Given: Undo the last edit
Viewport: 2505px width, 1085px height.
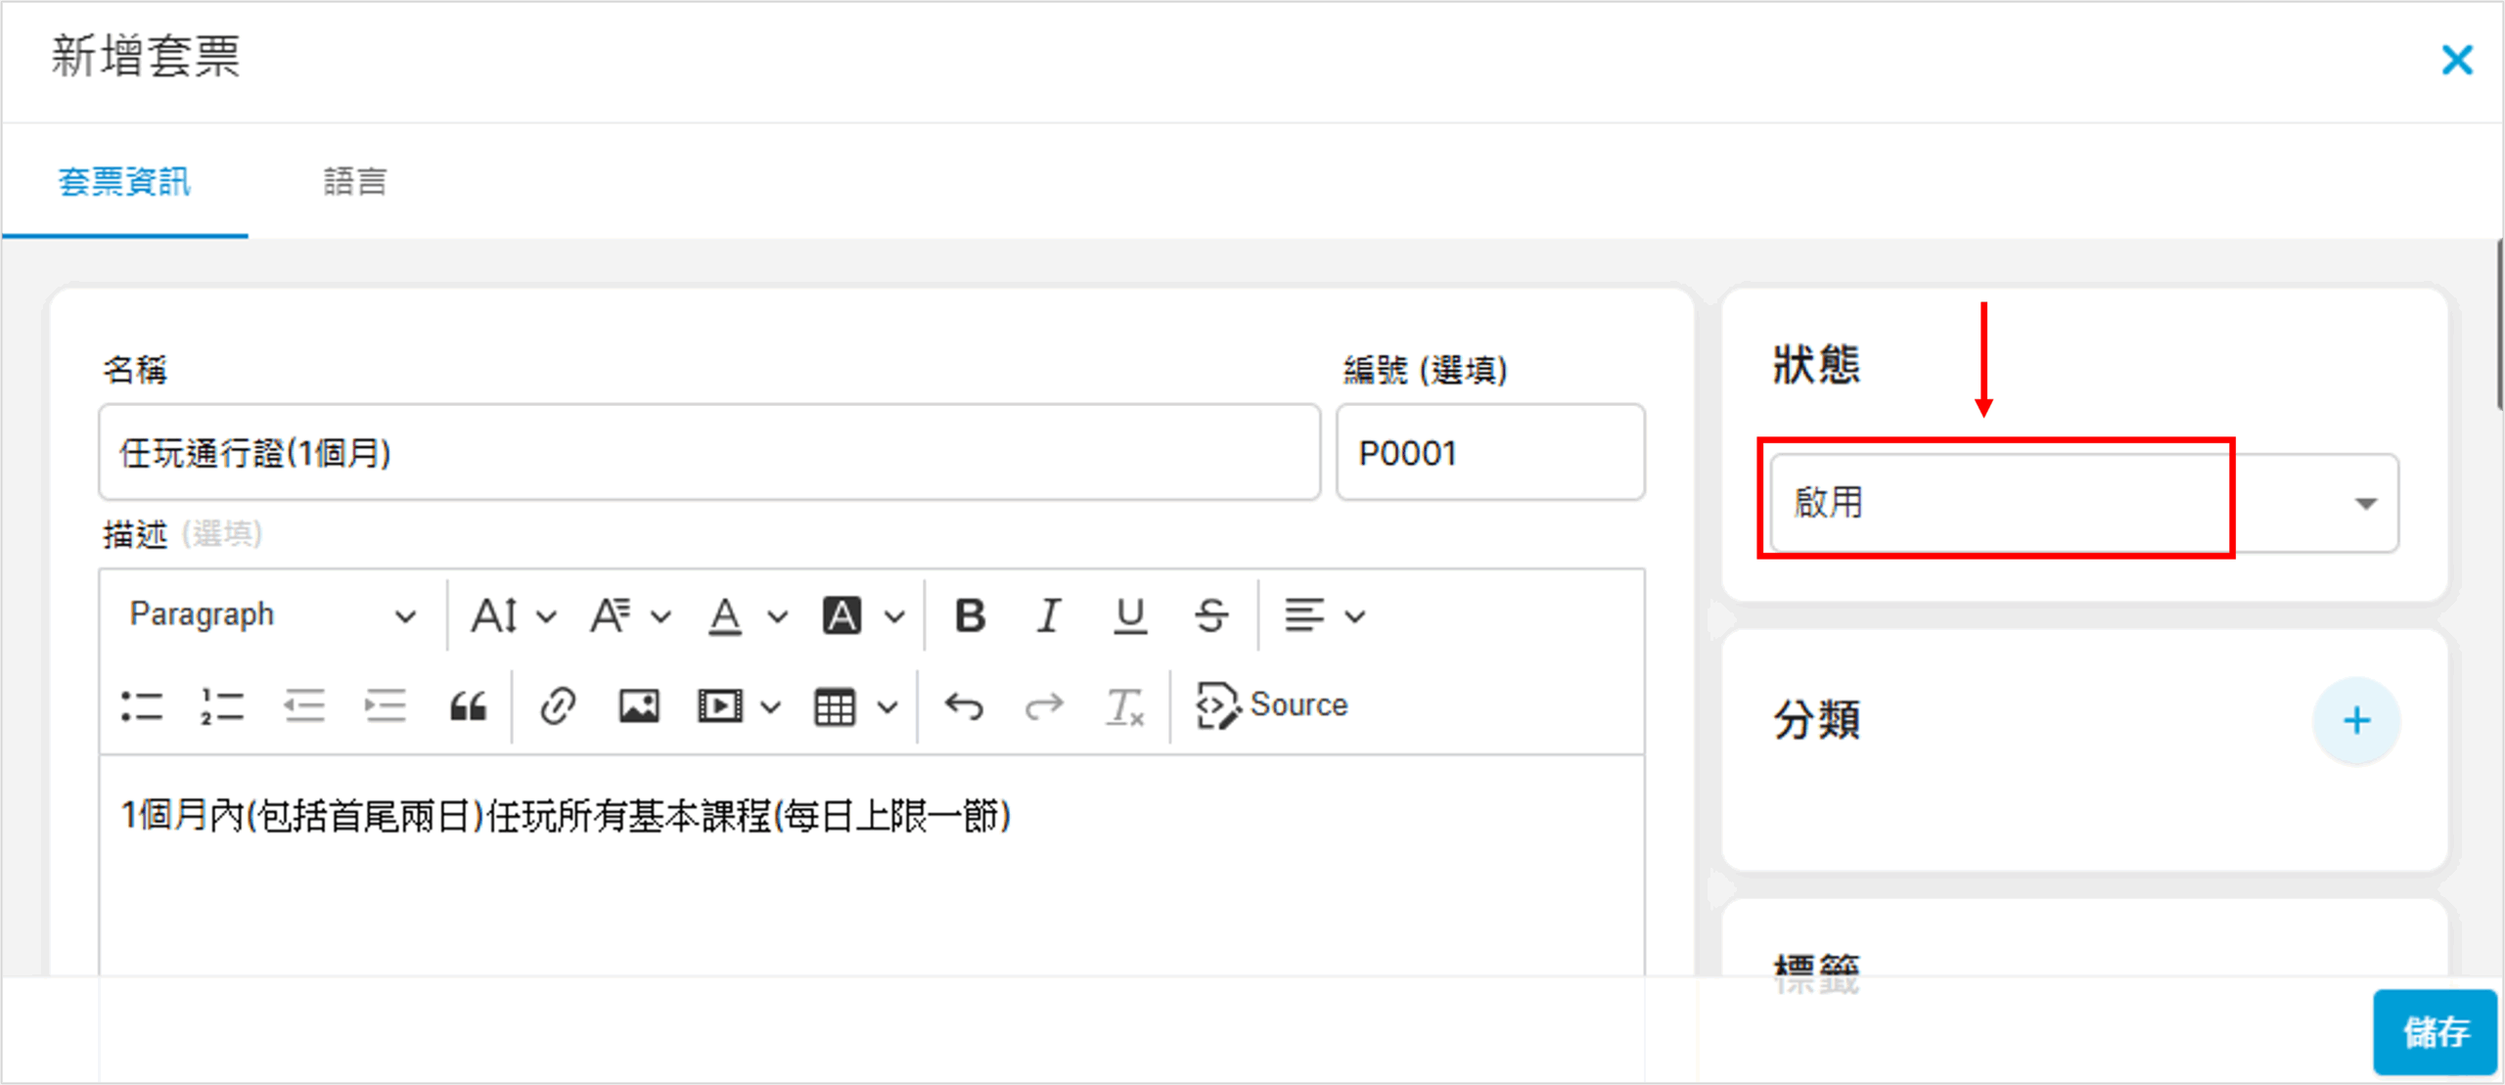Looking at the screenshot, I should pyautogui.click(x=964, y=706).
